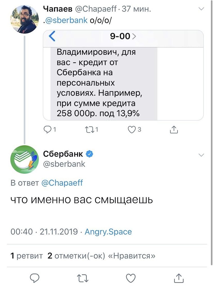Expand options chevron on Sberbank's tweet
This screenshot has width=214, height=288.
[201, 155]
